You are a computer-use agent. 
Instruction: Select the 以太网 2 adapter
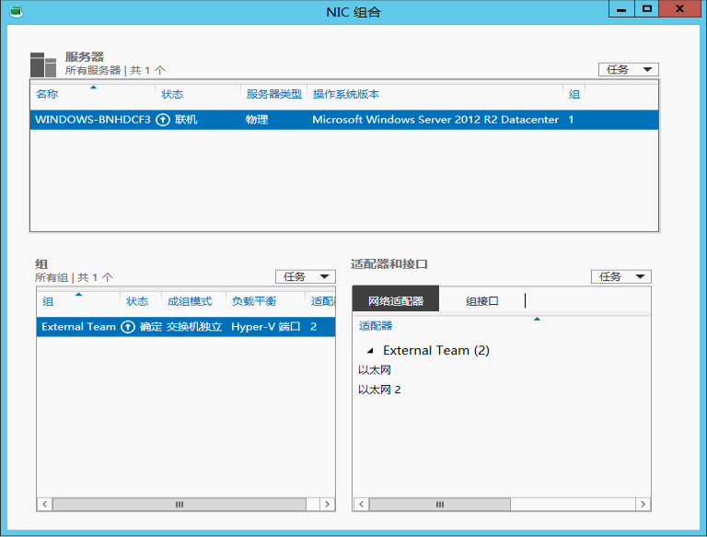coord(379,390)
